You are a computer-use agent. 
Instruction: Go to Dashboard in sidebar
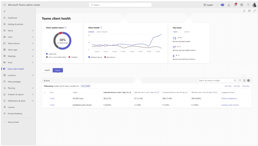point(12,18)
